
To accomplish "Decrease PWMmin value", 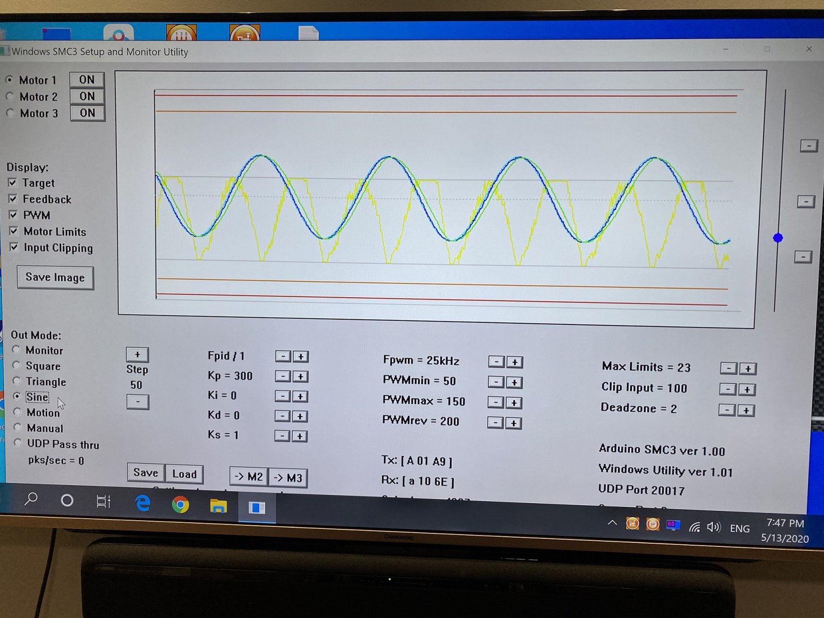I will (x=496, y=382).
